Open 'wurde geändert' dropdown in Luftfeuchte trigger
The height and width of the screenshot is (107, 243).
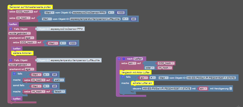coord(19,65)
